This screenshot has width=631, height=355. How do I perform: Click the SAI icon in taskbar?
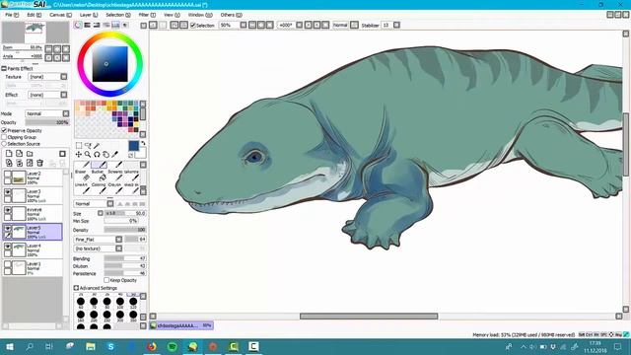coord(193,346)
